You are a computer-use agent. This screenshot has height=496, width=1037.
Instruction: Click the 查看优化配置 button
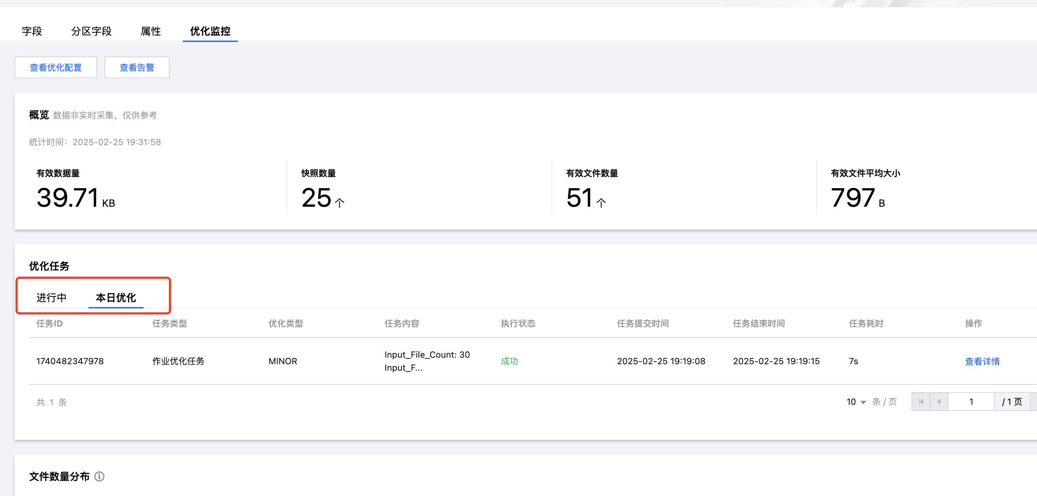(56, 67)
